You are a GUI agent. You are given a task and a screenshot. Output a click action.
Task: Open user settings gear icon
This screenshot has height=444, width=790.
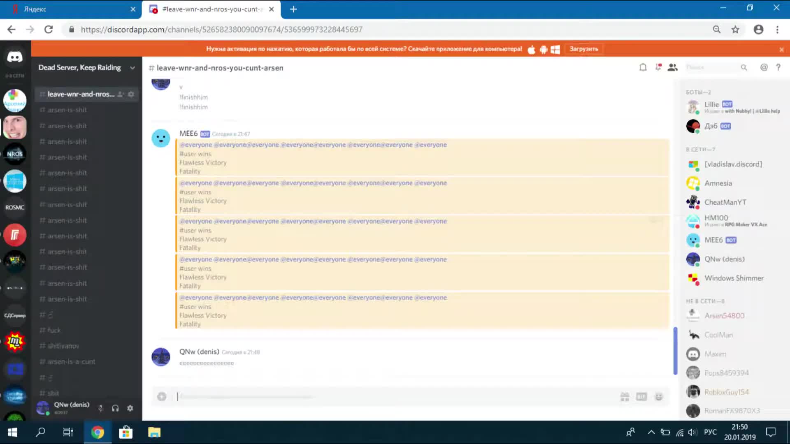click(130, 408)
